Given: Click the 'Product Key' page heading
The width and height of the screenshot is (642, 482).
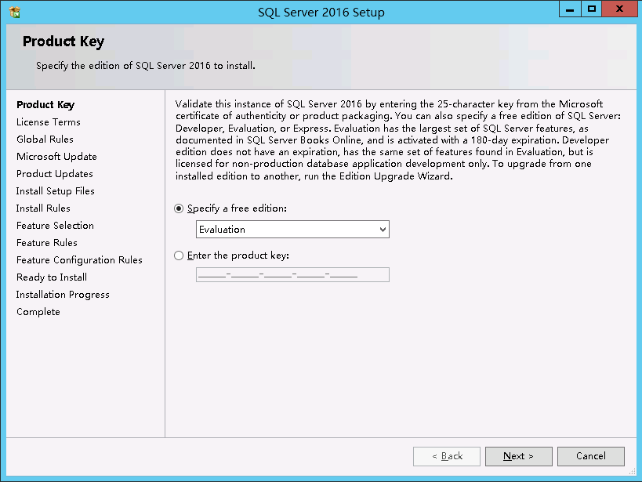Looking at the screenshot, I should point(63,42).
